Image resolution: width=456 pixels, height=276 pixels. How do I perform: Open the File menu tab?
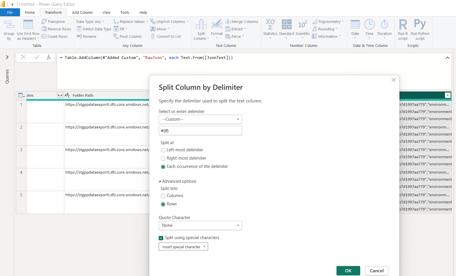[10, 12]
